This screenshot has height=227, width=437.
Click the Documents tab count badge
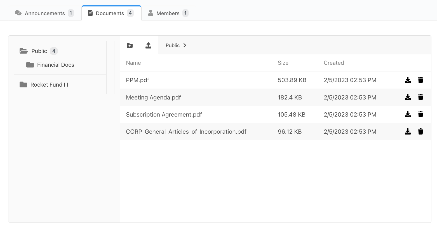coord(130,13)
